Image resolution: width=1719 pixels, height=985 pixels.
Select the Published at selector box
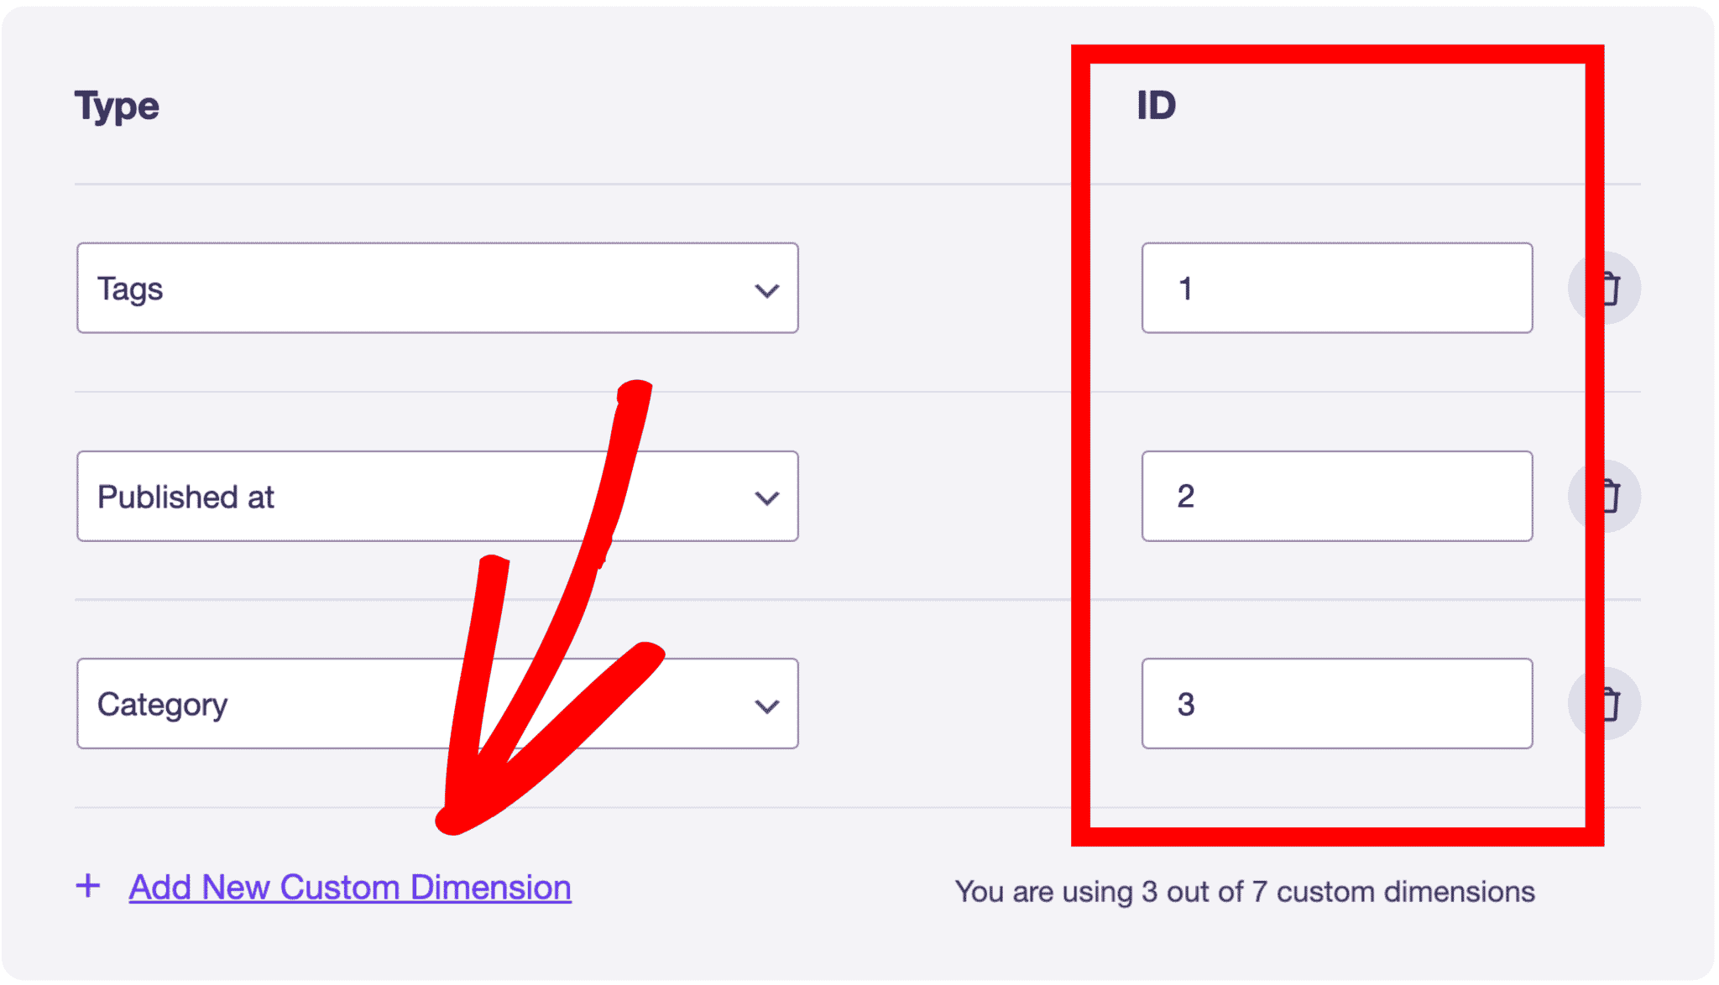coord(436,496)
